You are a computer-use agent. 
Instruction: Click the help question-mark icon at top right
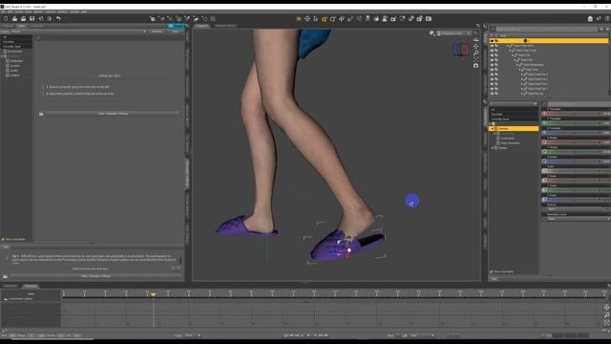[607, 19]
